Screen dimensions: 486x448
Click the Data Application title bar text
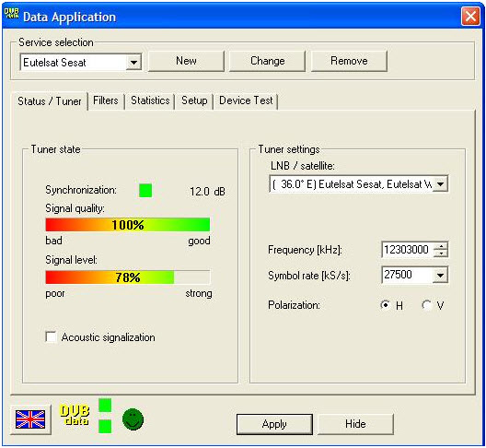[69, 18]
